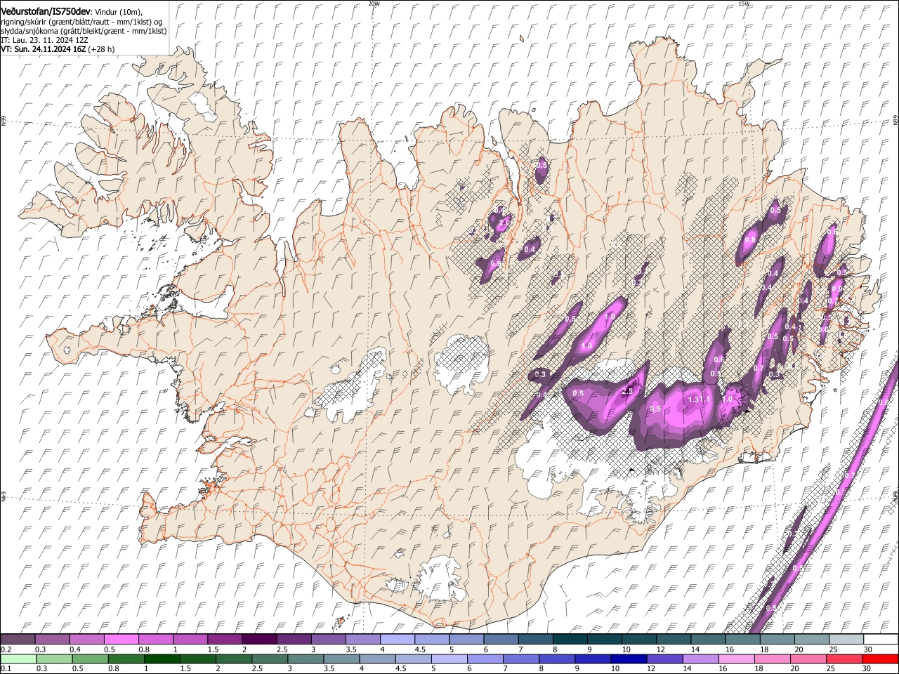Image resolution: width=899 pixels, height=674 pixels.
Task: Click the '(+28 h)' forecast offset text
Action: (102, 49)
